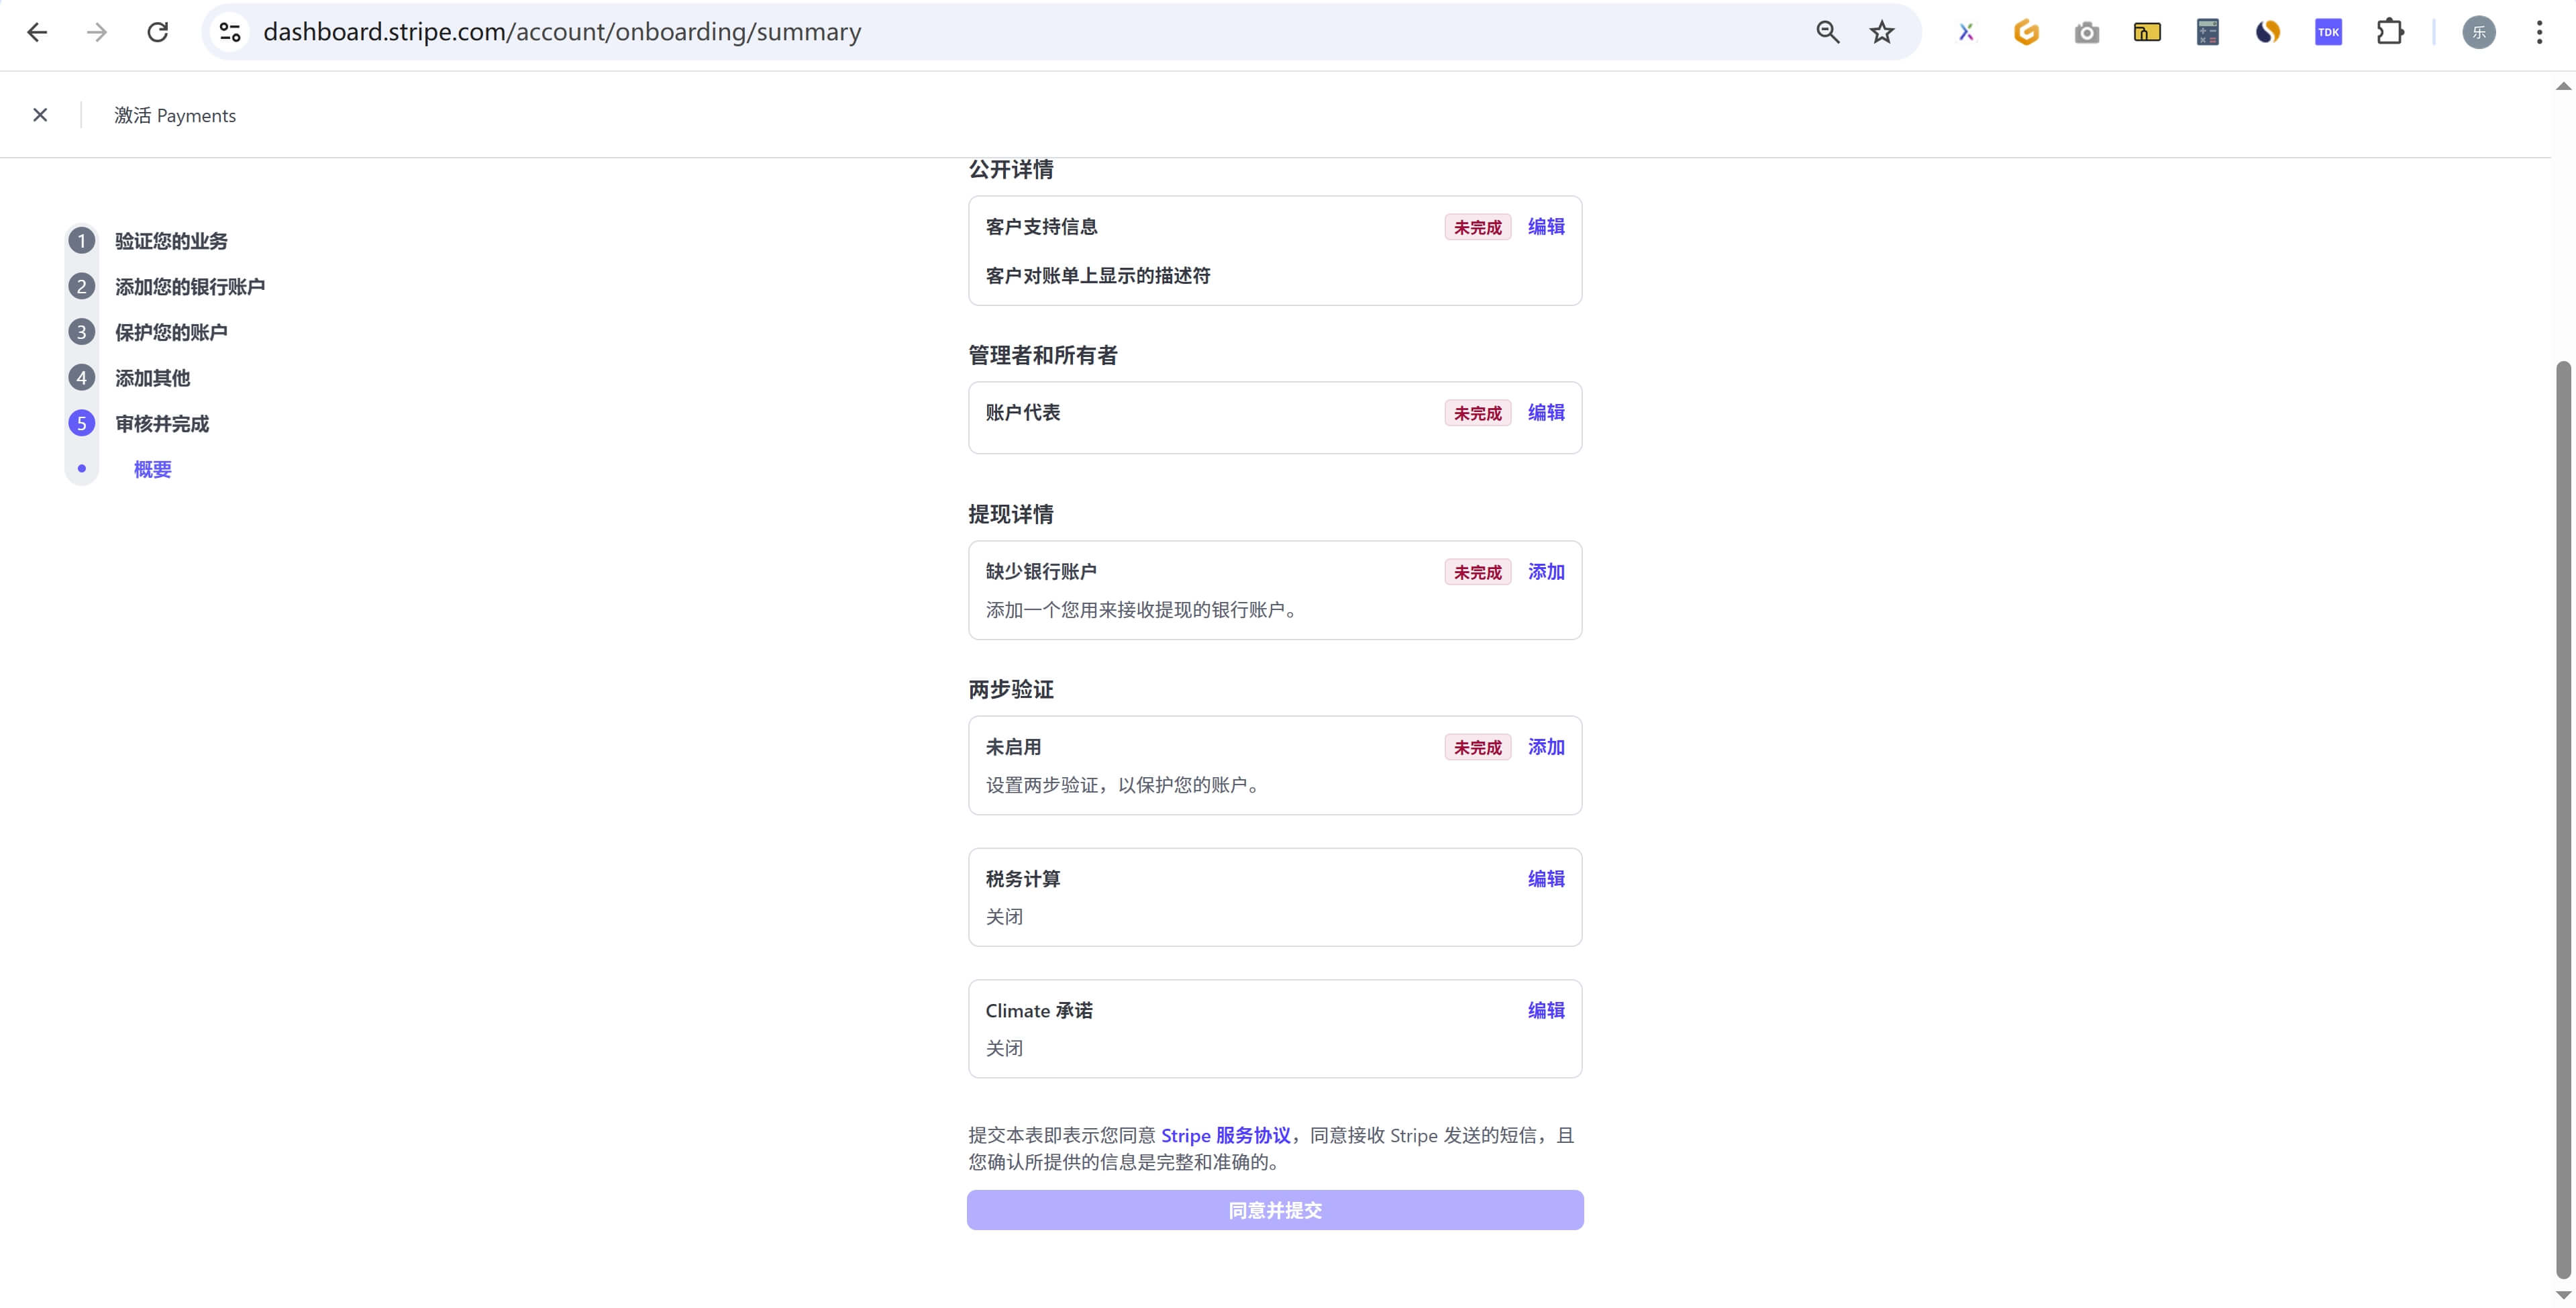Click the 激活 Payments title

tap(175, 116)
